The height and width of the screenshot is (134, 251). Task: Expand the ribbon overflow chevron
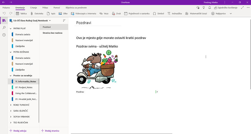(x=231, y=14)
